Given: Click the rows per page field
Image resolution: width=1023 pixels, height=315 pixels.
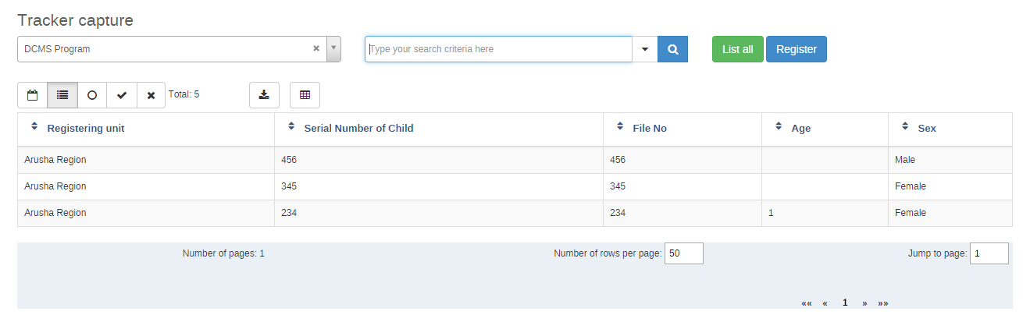Looking at the screenshot, I should tap(683, 253).
